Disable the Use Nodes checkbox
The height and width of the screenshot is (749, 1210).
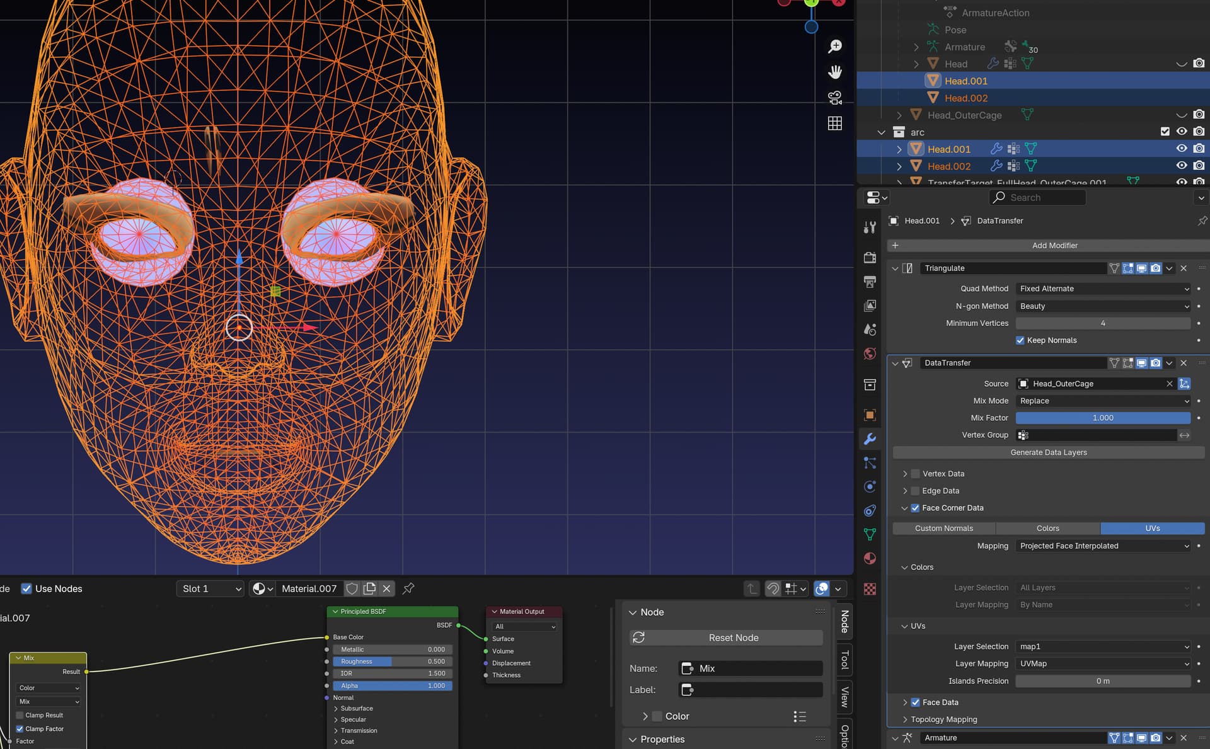click(x=26, y=588)
